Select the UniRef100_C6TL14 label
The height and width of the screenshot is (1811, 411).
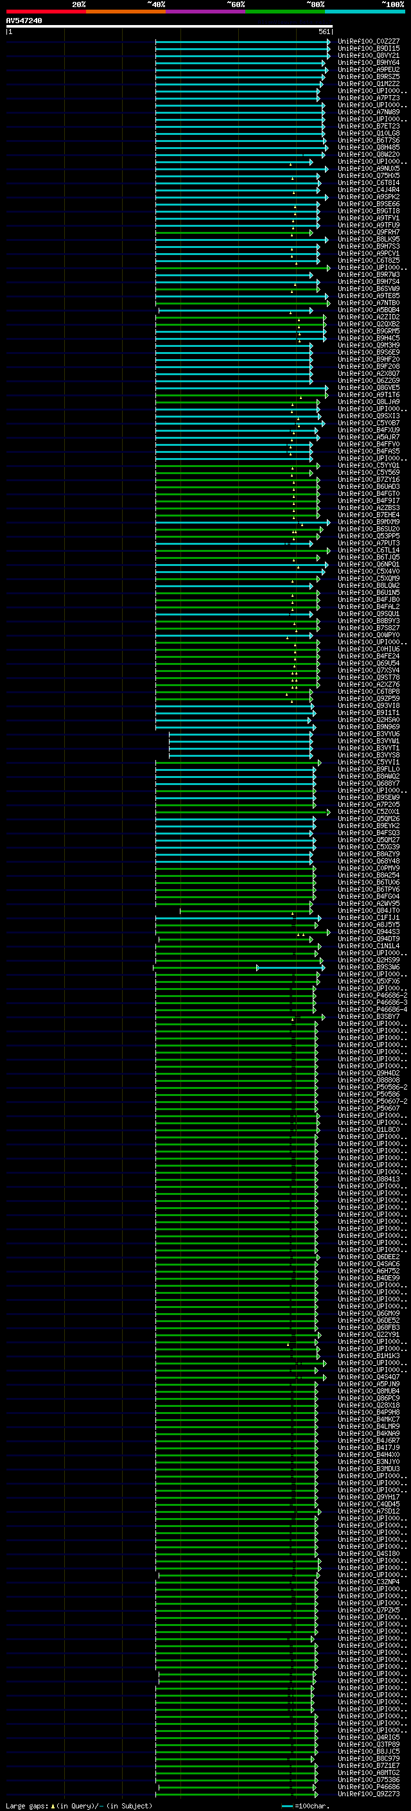pyautogui.click(x=369, y=551)
